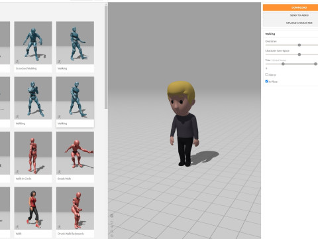Click motion icon on highlighted Walking thumbnail
318x239 pixels.
(60, 117)
